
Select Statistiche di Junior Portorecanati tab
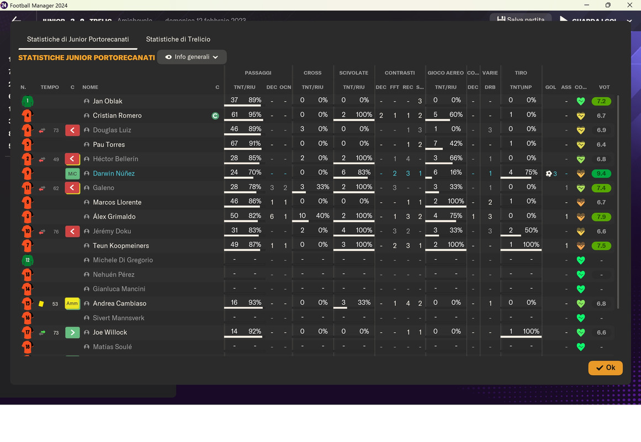point(78,39)
